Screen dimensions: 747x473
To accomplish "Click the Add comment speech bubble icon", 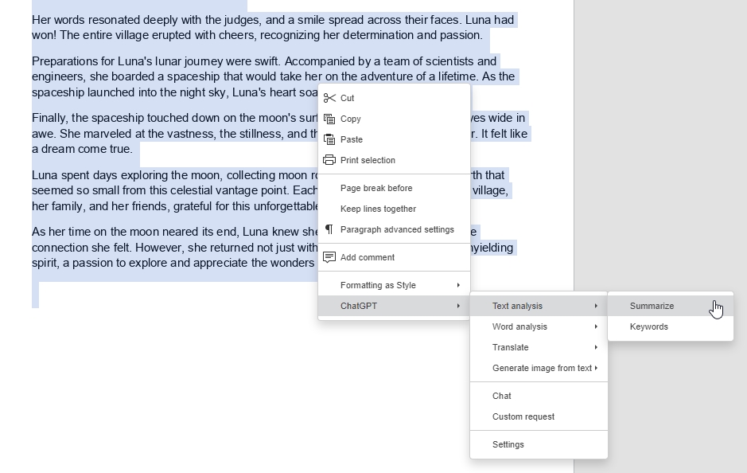I will (x=330, y=256).
